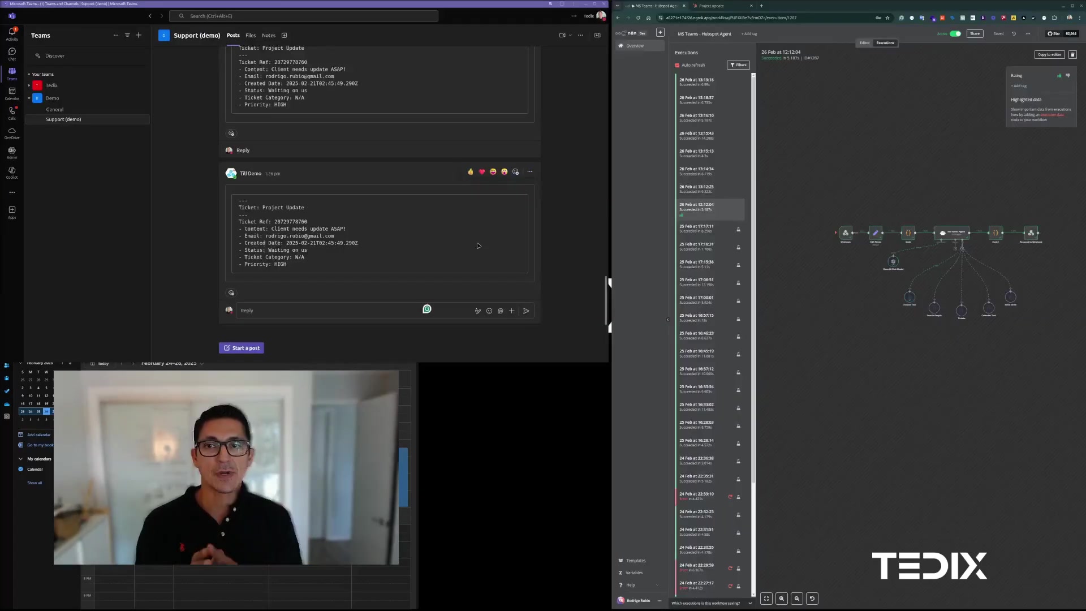Rate execution with thumbs down
1086x611 pixels.
pos(1068,75)
